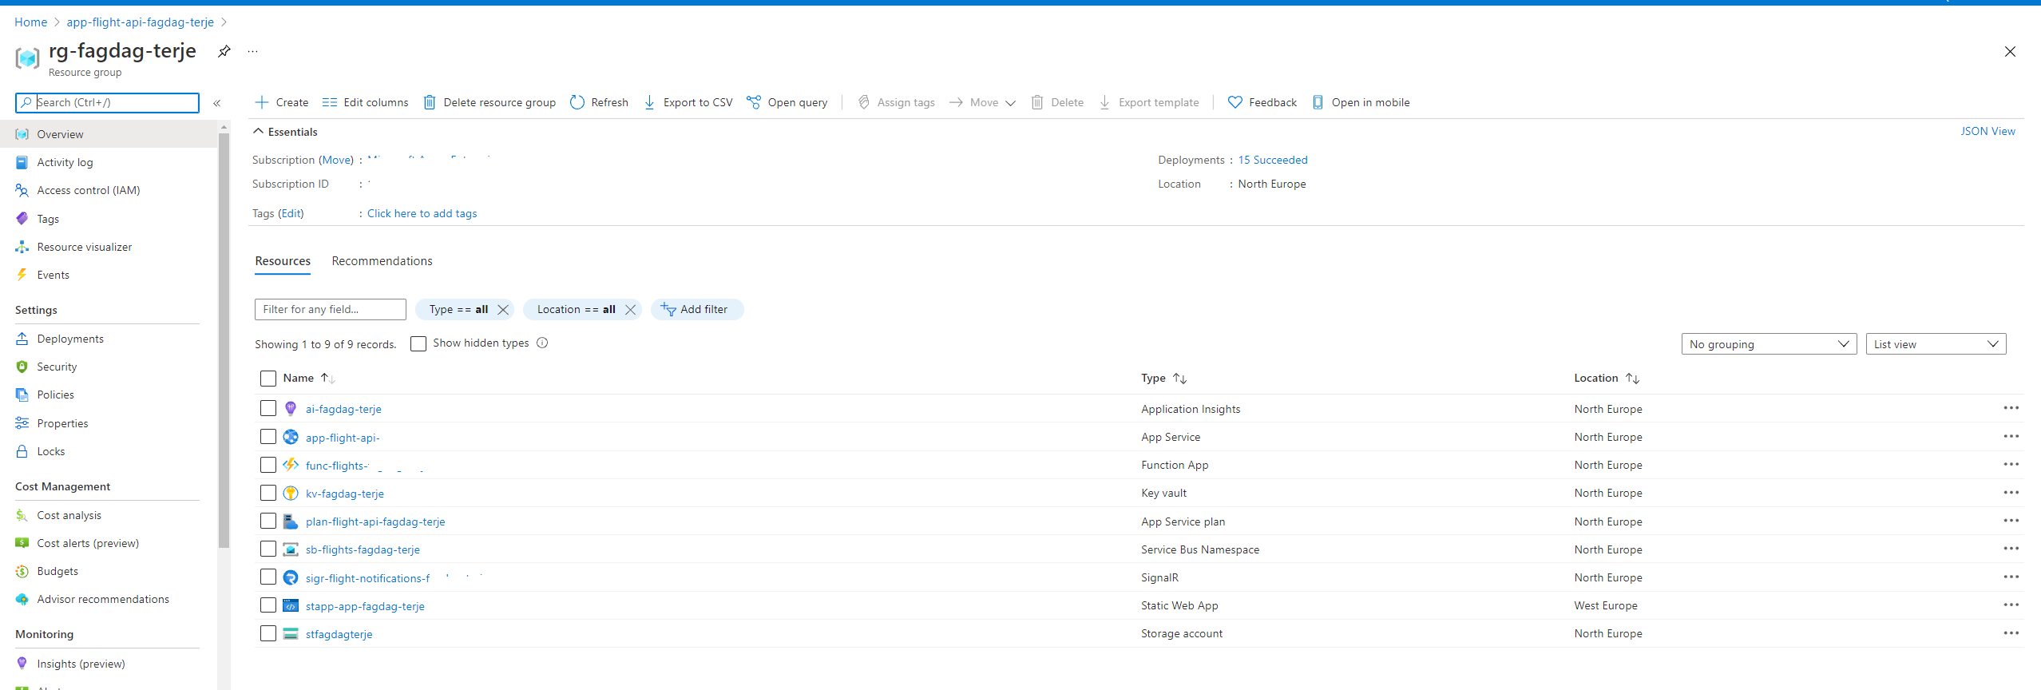Open the No grouping dropdown
Image resolution: width=2041 pixels, height=690 pixels.
(1769, 344)
